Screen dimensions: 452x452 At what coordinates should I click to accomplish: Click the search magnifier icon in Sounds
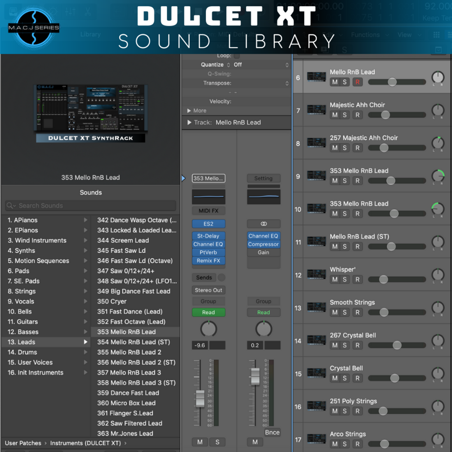[10, 206]
